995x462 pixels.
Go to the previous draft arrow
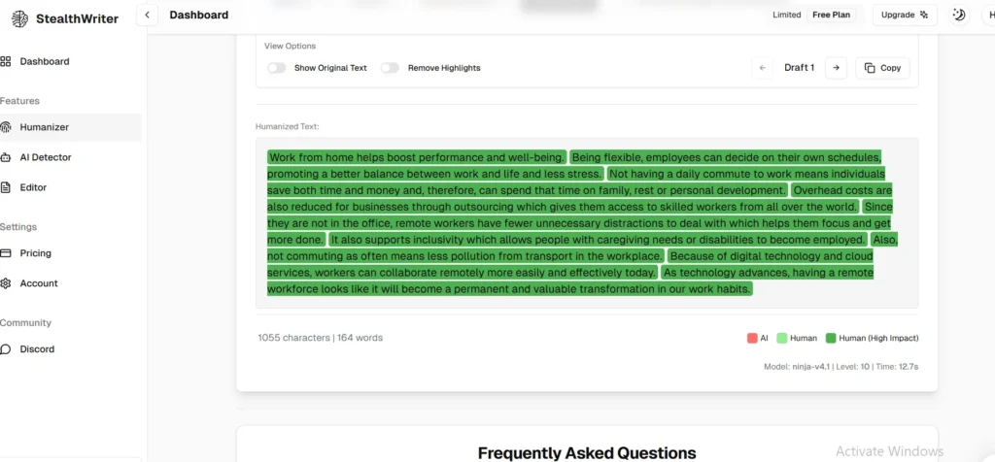coord(763,68)
